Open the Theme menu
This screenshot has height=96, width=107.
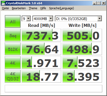[x=33, y=8]
